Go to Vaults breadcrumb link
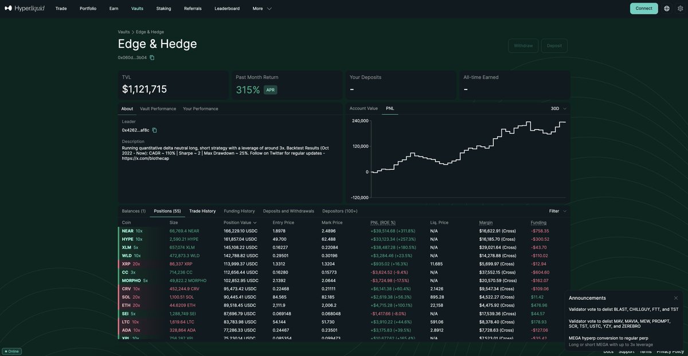 click(124, 32)
